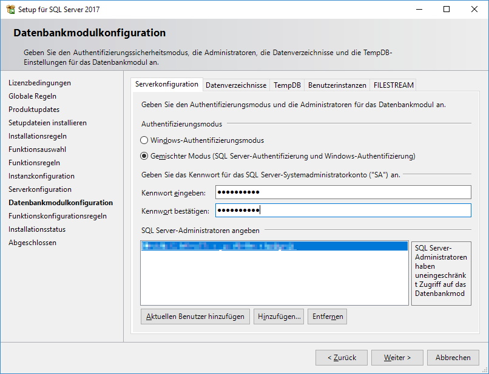Viewport: 489px width, 374px height.
Task: Maximize the setup window
Action: 447,9
